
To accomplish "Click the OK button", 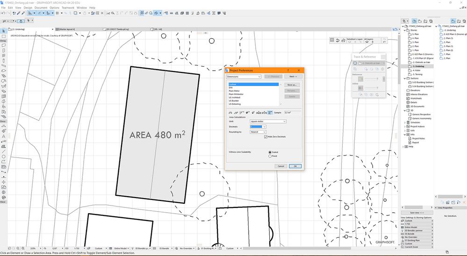I will pos(295,166).
